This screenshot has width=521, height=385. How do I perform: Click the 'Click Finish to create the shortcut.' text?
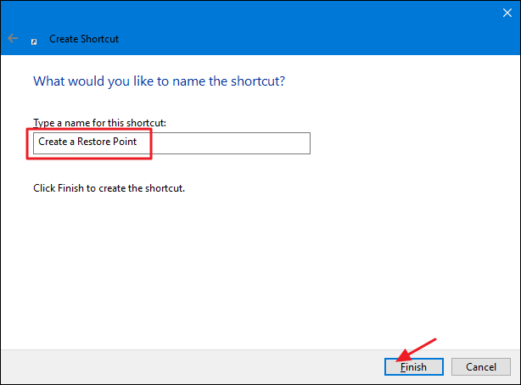109,188
